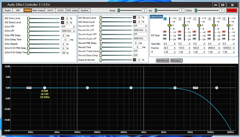
Task: Open Echo LPF 5990.0Hz spinner
Action: pos(68,31)
